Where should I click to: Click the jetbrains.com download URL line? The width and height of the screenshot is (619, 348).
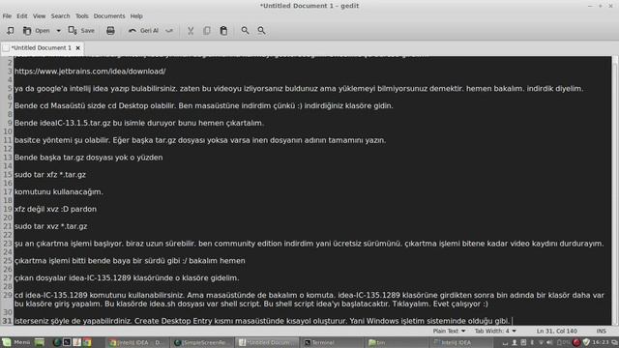click(x=90, y=72)
